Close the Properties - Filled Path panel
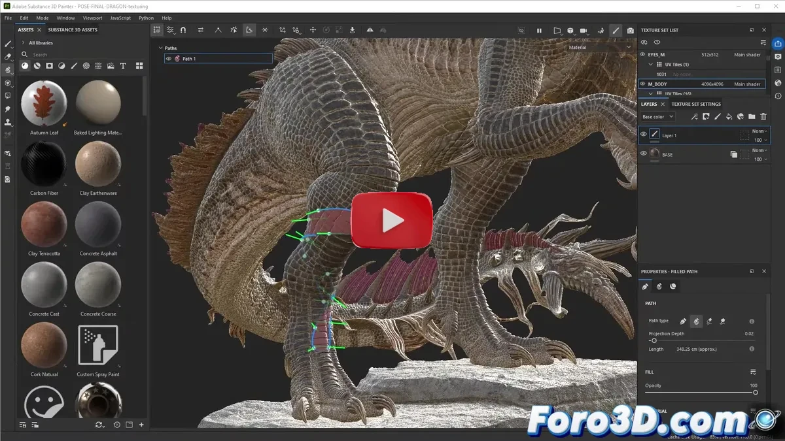The image size is (785, 441). click(764, 271)
